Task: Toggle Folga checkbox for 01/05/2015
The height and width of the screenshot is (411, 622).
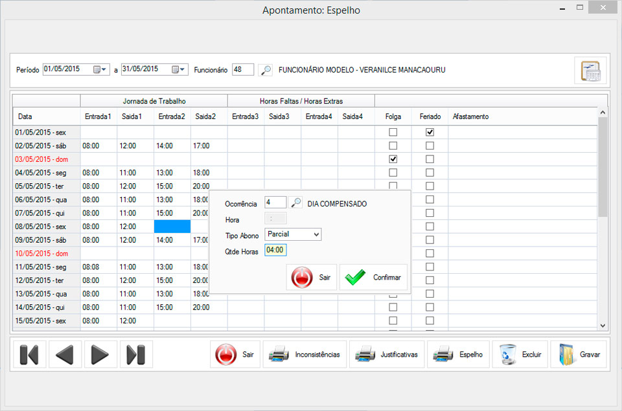Action: 393,132
